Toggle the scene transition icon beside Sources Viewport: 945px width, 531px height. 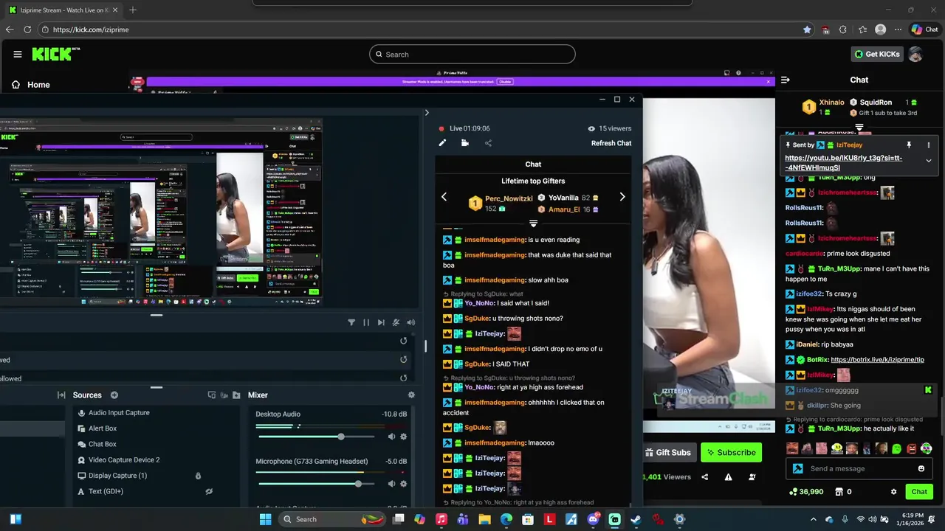click(212, 395)
